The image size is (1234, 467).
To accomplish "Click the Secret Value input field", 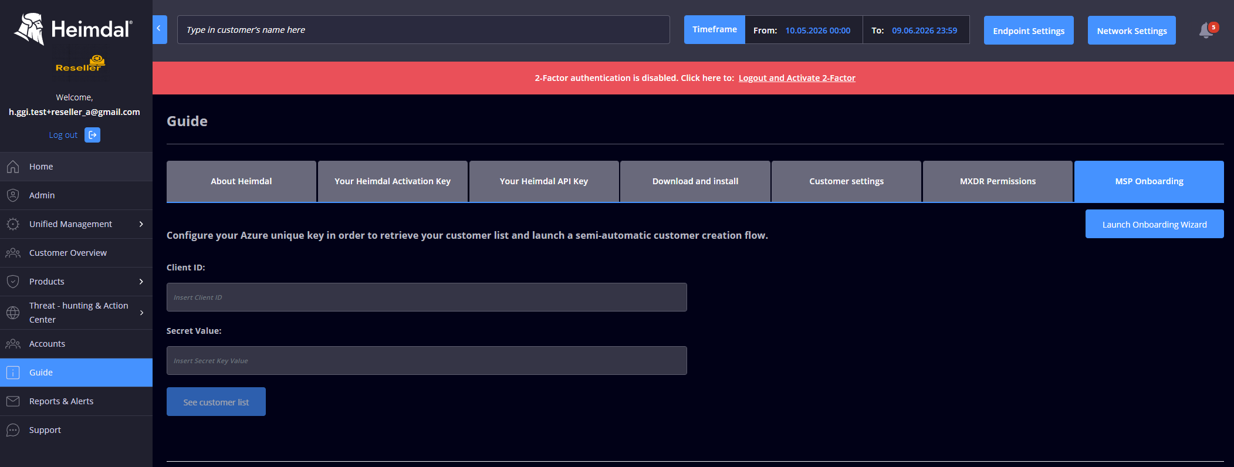I will 427,361.
